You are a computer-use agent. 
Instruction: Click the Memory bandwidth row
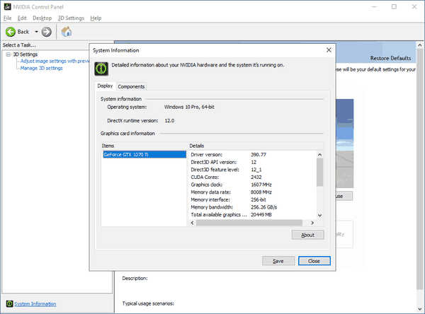tap(252, 207)
